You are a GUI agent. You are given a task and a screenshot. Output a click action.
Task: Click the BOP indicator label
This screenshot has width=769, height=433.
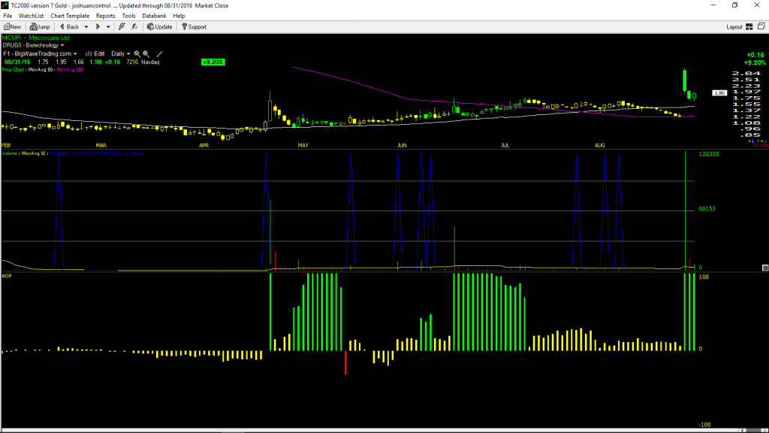7,276
